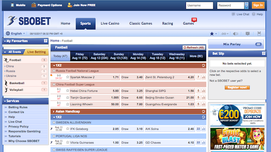This screenshot has width=271, height=152.
Task: Favourite the Tianjin Quanjian match star
Action: point(68,98)
